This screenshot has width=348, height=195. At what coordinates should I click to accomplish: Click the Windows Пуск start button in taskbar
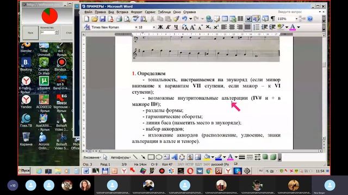[24, 171]
